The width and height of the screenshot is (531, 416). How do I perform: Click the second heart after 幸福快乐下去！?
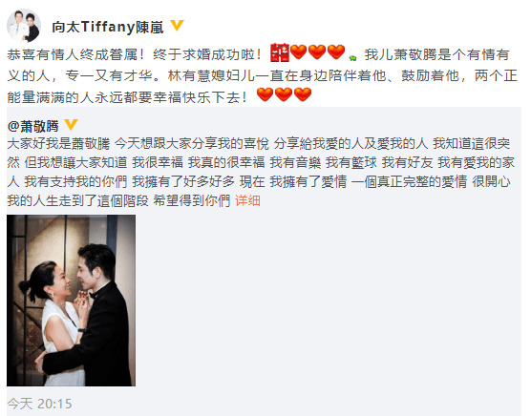[284, 94]
